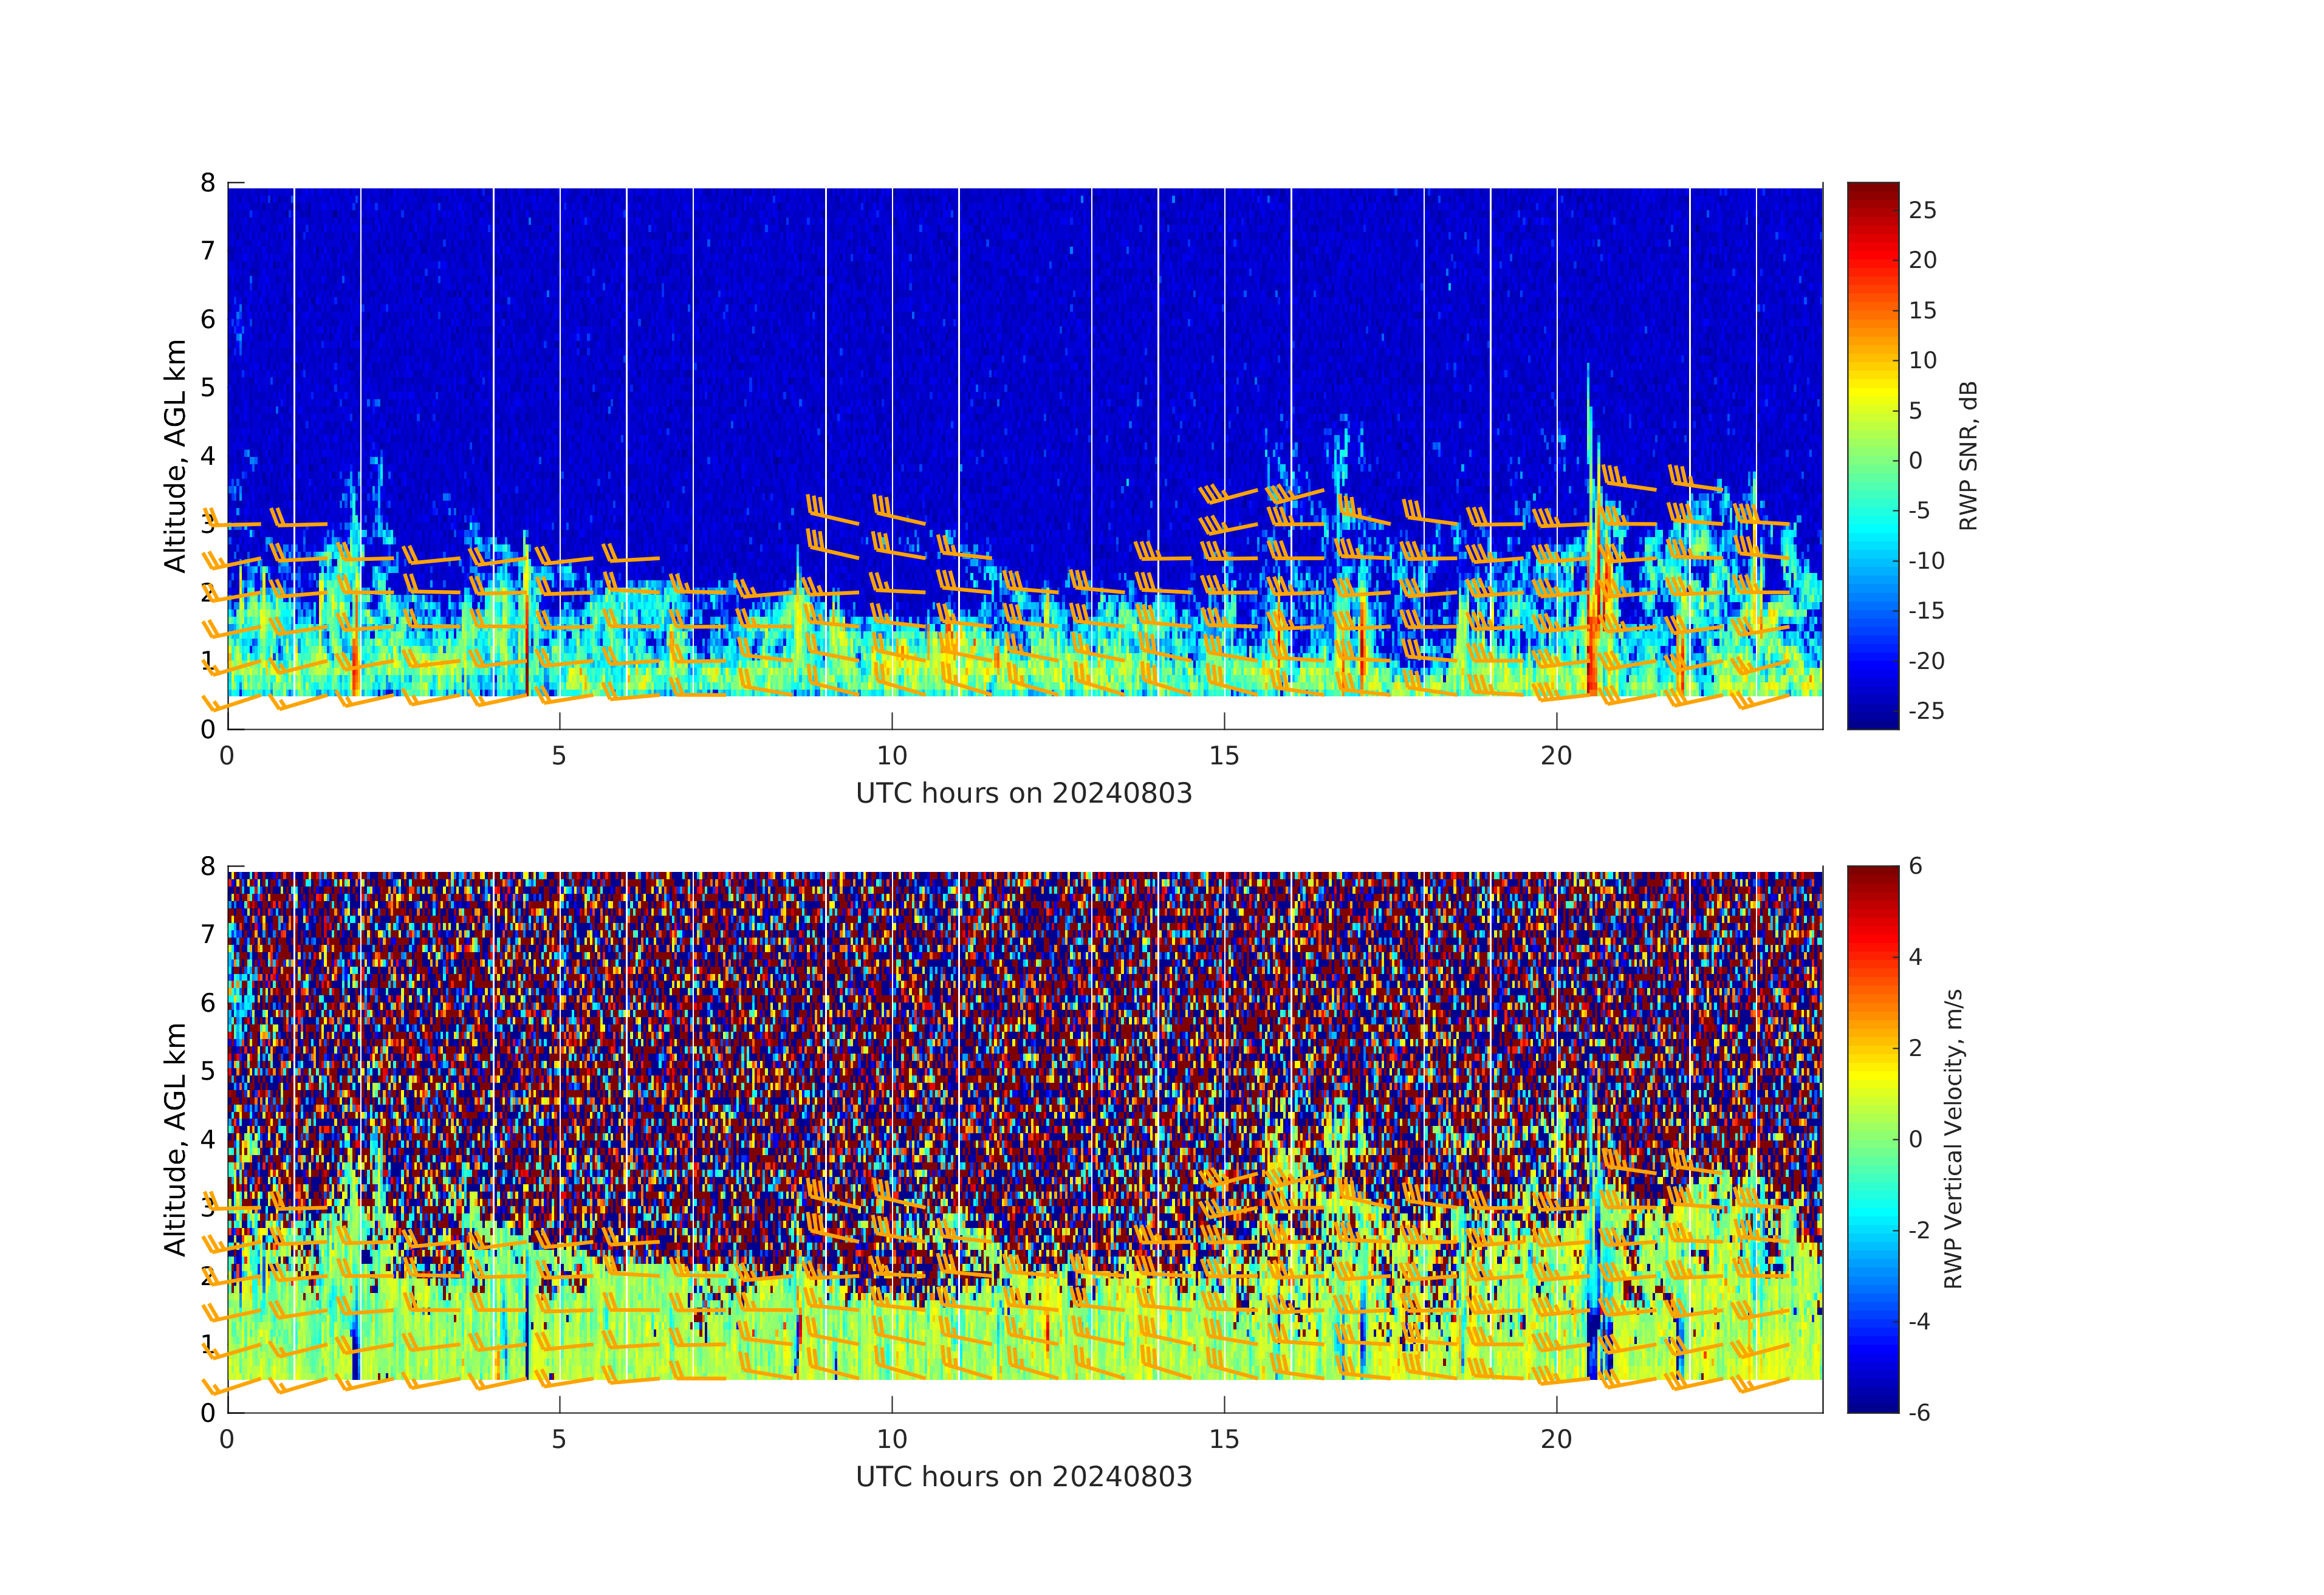Click the '10' tick on SNR colorbar
This screenshot has width=2324, height=1595.
pos(1922,361)
